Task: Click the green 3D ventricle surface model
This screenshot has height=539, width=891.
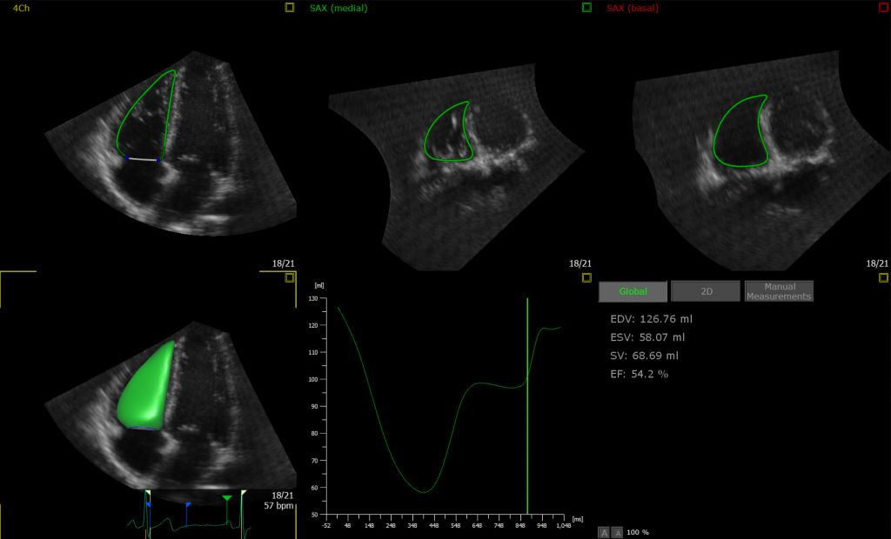Action: (x=146, y=386)
